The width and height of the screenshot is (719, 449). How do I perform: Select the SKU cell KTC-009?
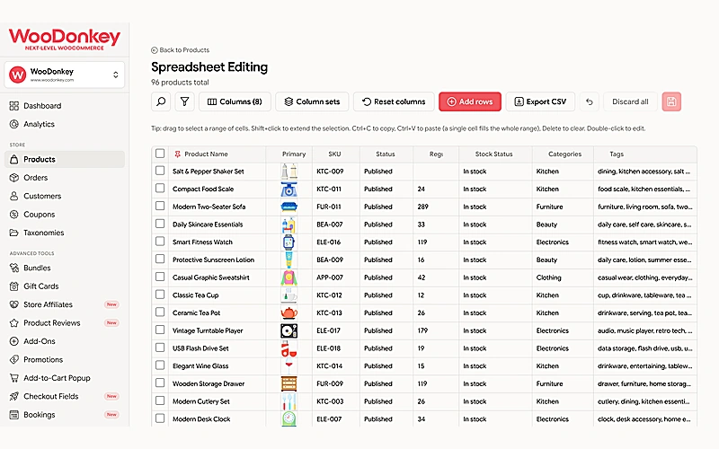336,172
